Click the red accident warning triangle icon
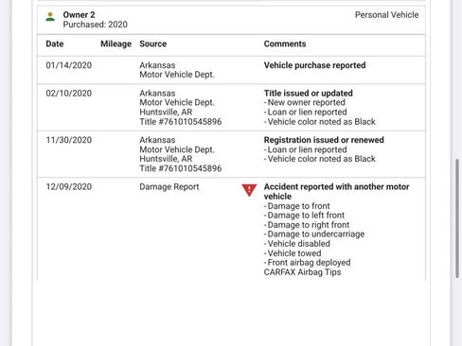This screenshot has height=346, width=462. pyautogui.click(x=249, y=190)
